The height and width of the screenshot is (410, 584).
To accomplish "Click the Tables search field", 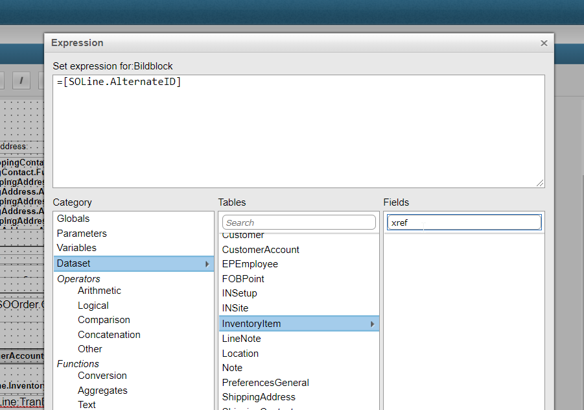I will coord(299,223).
